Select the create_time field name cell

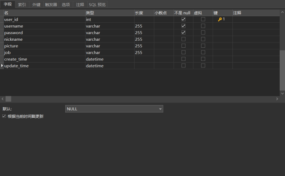click(44, 59)
